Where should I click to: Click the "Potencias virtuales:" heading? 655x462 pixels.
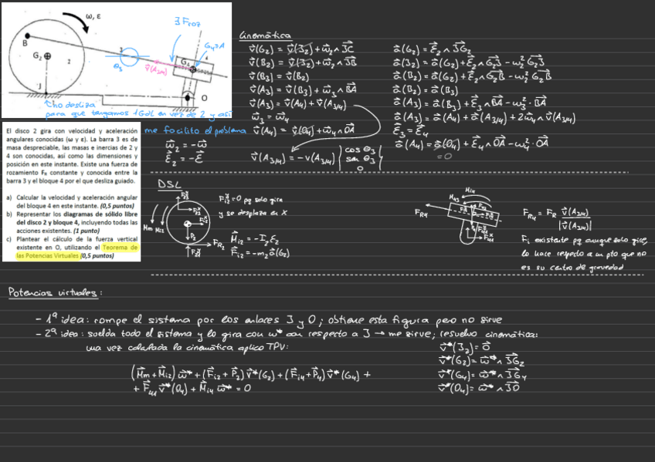(55, 292)
